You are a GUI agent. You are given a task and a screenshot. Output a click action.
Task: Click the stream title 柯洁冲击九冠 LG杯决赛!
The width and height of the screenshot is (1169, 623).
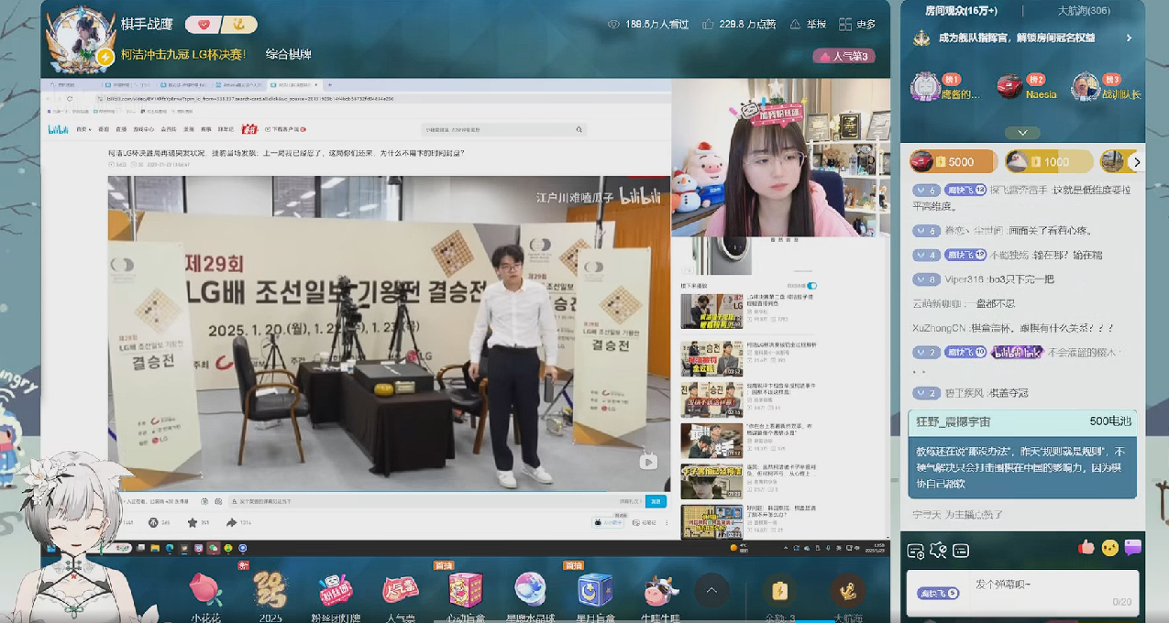tap(183, 54)
